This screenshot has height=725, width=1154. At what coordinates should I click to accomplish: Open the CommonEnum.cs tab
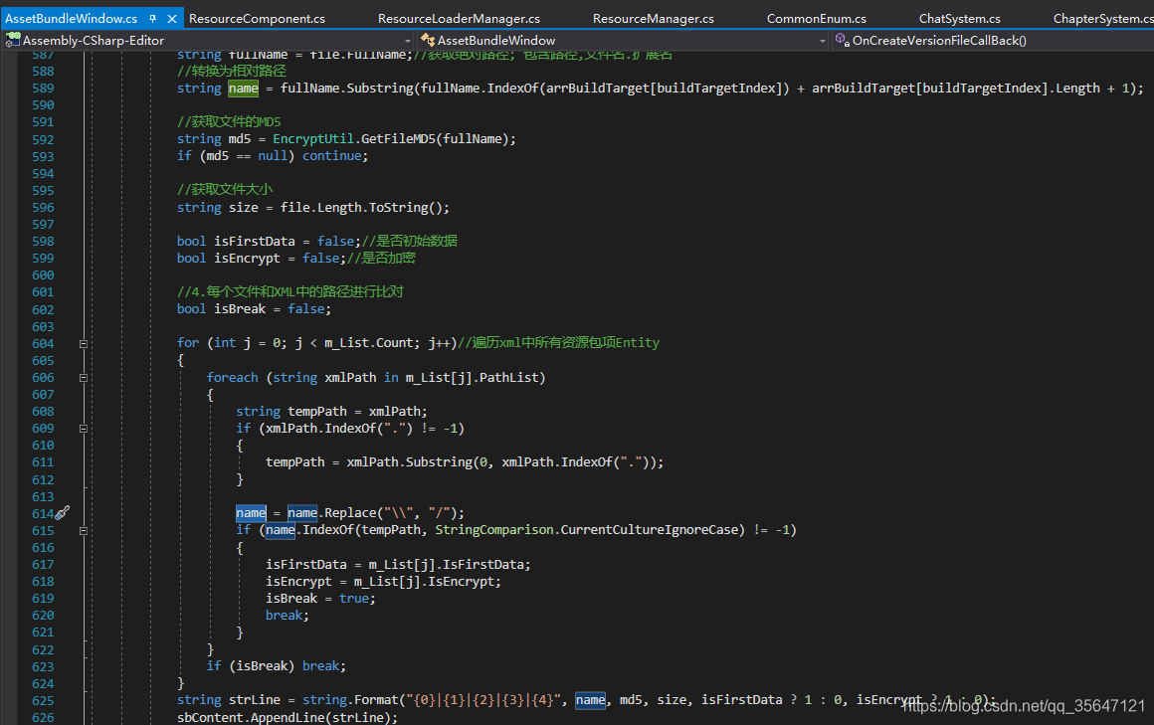(816, 19)
